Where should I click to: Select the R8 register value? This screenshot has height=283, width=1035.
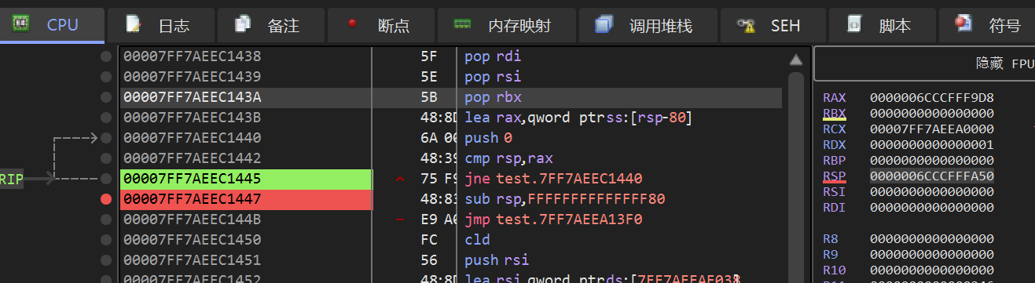tap(932, 239)
